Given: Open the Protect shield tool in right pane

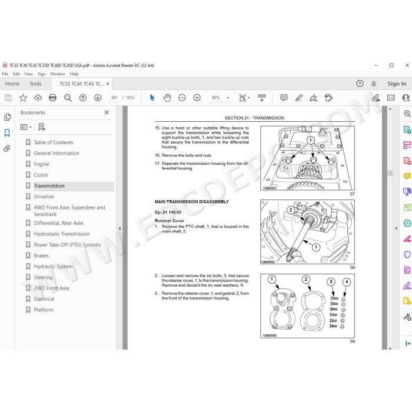Looking at the screenshot, I should [x=407, y=254].
